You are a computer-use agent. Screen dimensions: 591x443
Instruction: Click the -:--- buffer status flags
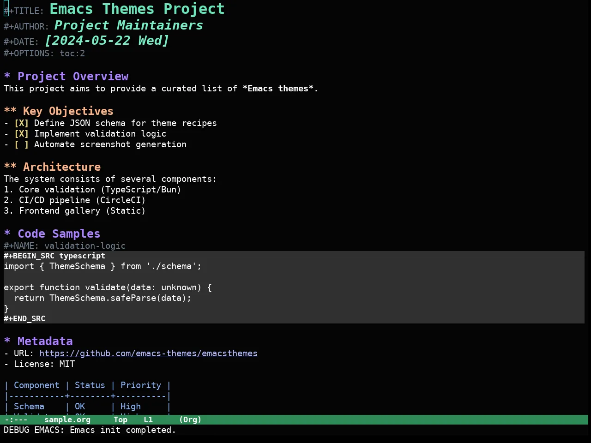(x=16, y=419)
